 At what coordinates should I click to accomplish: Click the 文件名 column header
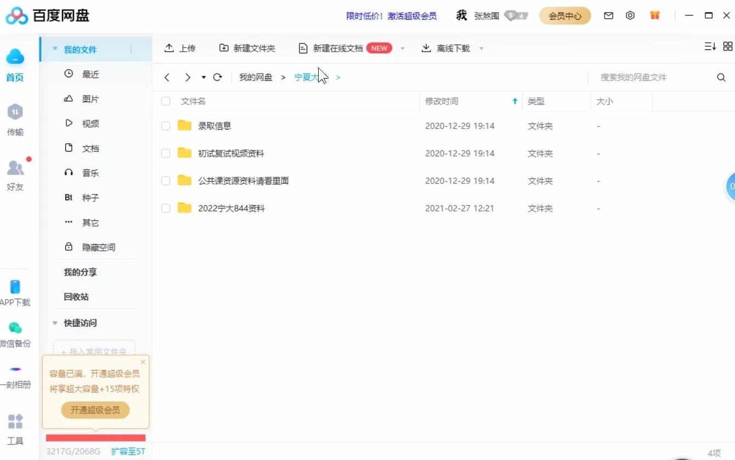pos(193,101)
